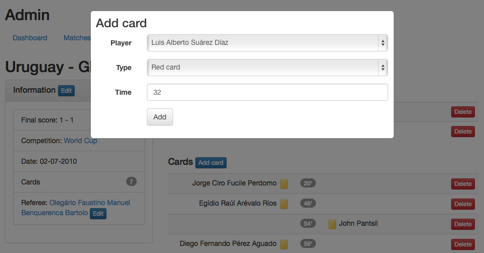
Task: Open the Matches nav tab
Action: tap(77, 38)
